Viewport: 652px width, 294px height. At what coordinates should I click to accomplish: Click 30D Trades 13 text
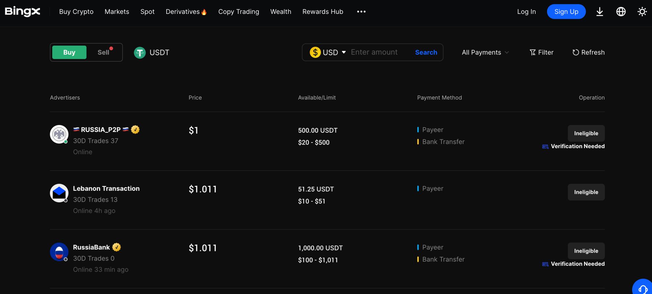[95, 200]
